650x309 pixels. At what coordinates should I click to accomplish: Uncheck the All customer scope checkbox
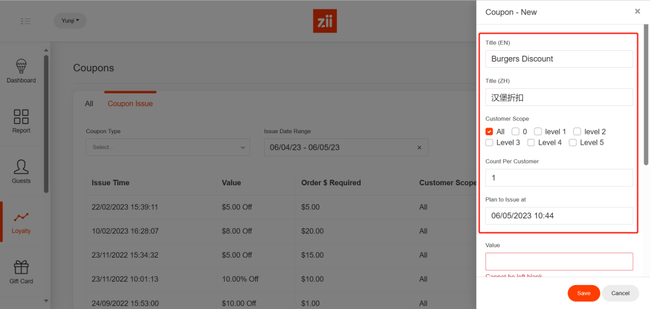(x=489, y=131)
